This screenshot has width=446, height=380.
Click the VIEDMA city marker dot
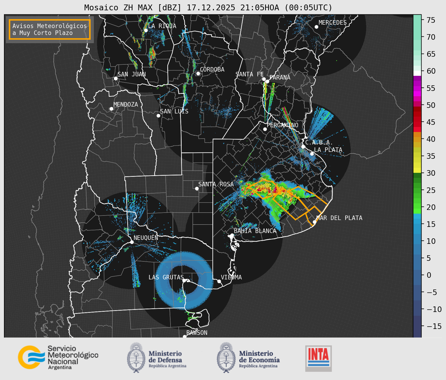click(219, 281)
